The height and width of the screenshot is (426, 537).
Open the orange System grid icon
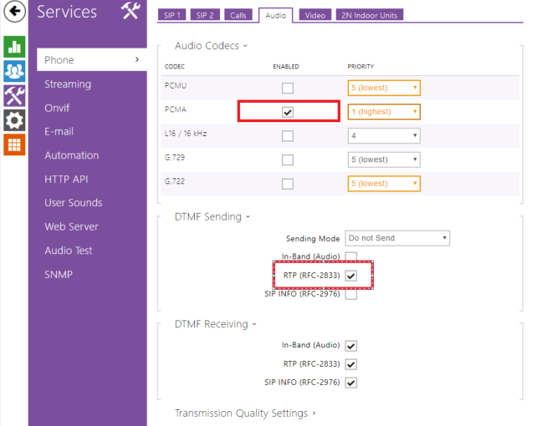tap(14, 144)
